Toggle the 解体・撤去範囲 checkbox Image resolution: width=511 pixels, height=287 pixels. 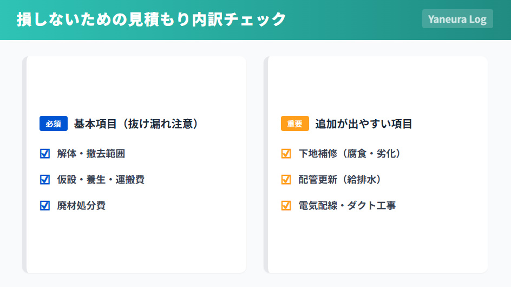pyautogui.click(x=45, y=154)
